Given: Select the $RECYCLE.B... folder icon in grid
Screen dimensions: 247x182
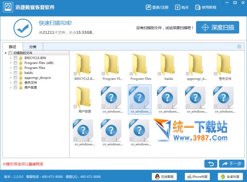Looking at the screenshot, I should tap(83, 65).
